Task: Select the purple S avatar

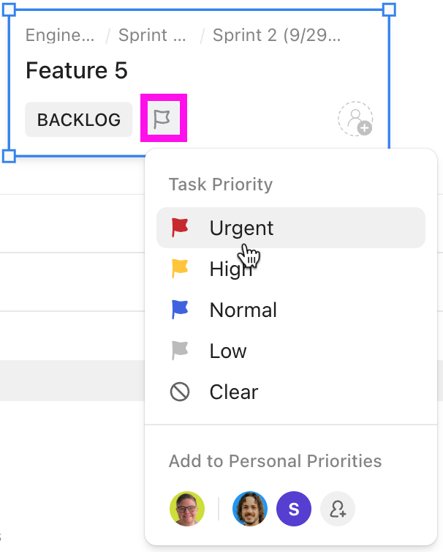Action: (x=294, y=509)
